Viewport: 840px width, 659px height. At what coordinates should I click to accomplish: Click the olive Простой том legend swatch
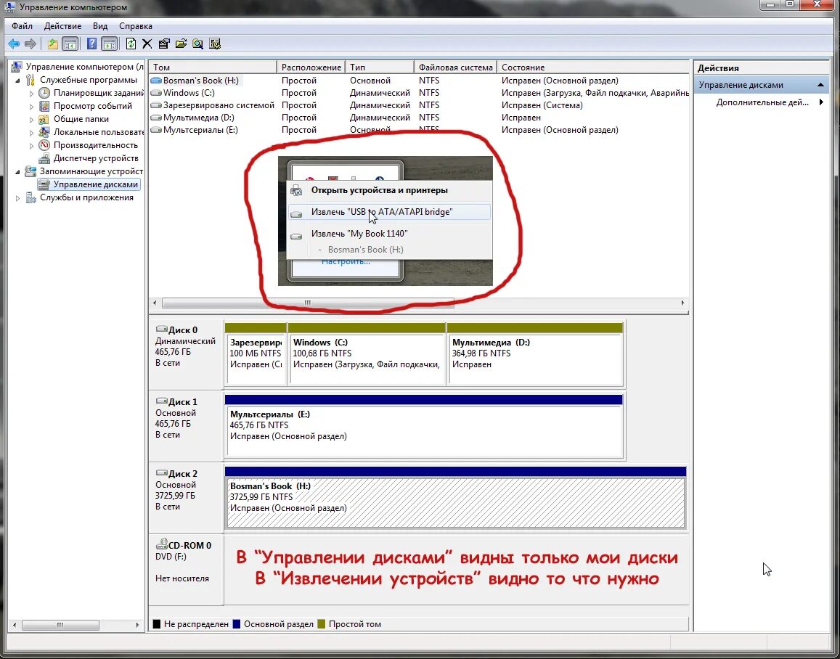(322, 624)
